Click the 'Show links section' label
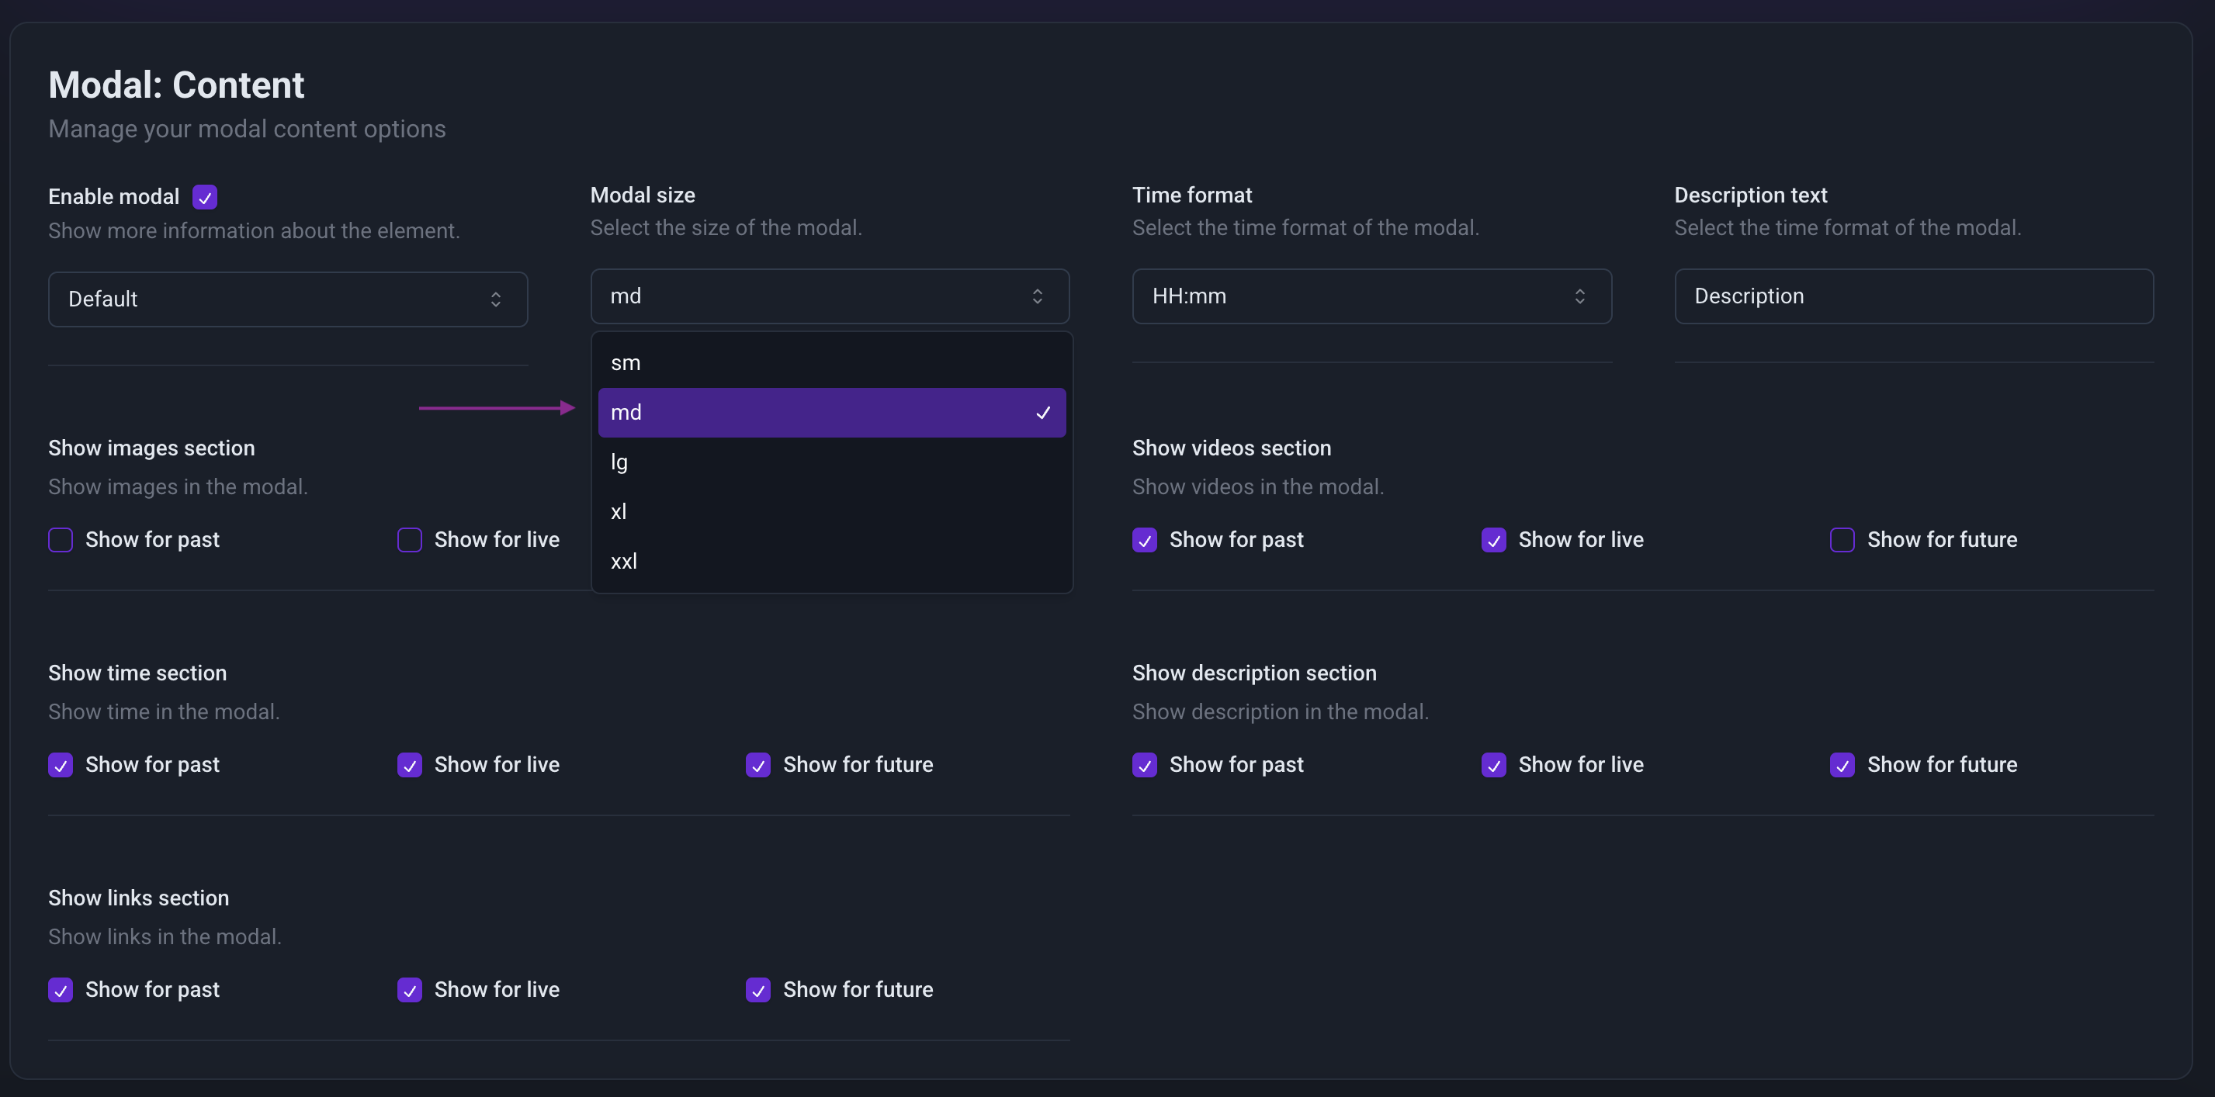The width and height of the screenshot is (2215, 1097). (138, 898)
